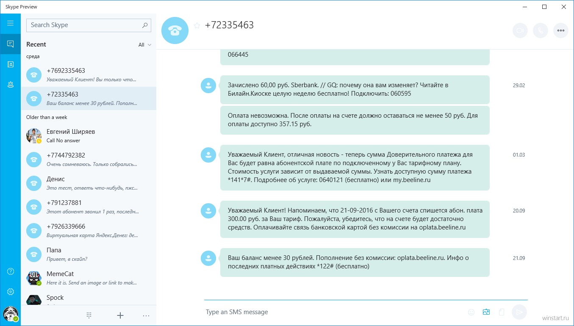Image resolution: width=574 pixels, height=326 pixels.
Task: Attach an image to the message
Action: click(x=486, y=312)
